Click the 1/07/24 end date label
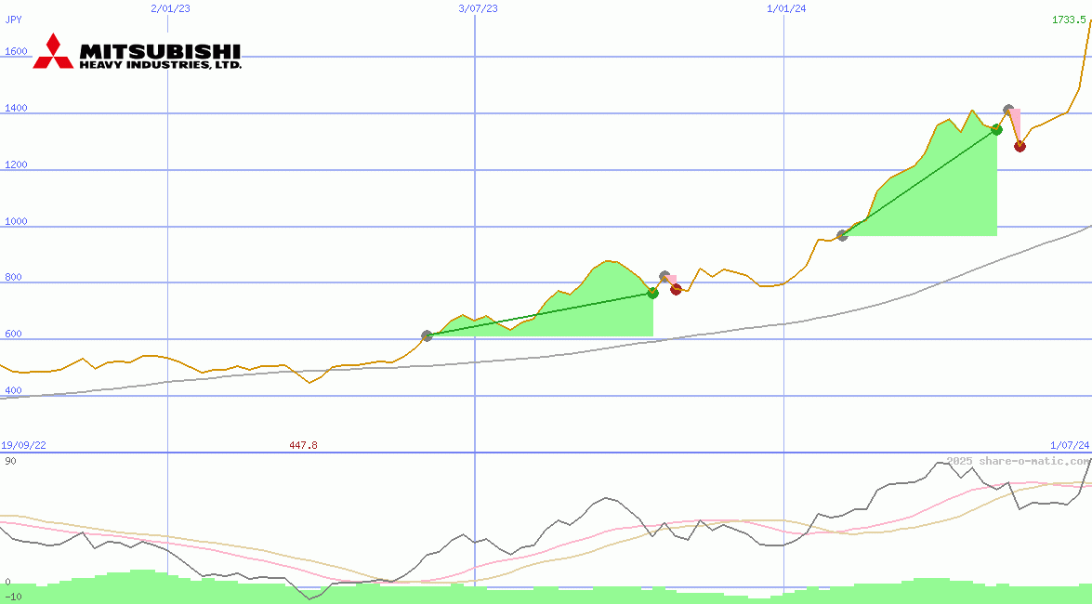 pos(1070,445)
